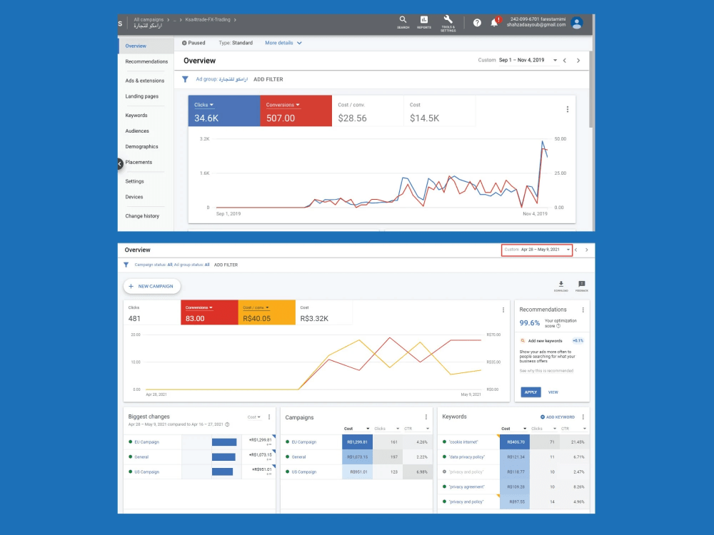Click ADD FILTER next to Ad group filter
The width and height of the screenshot is (714, 535).
268,79
